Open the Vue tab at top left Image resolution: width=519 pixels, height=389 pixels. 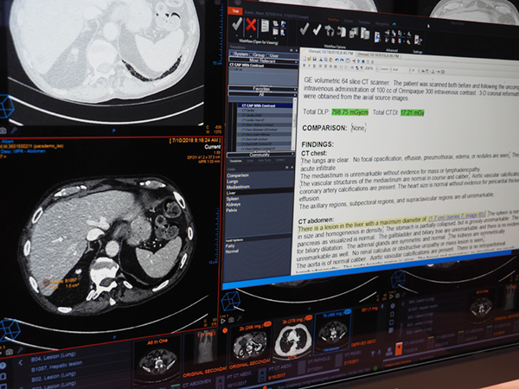pyautogui.click(x=235, y=11)
